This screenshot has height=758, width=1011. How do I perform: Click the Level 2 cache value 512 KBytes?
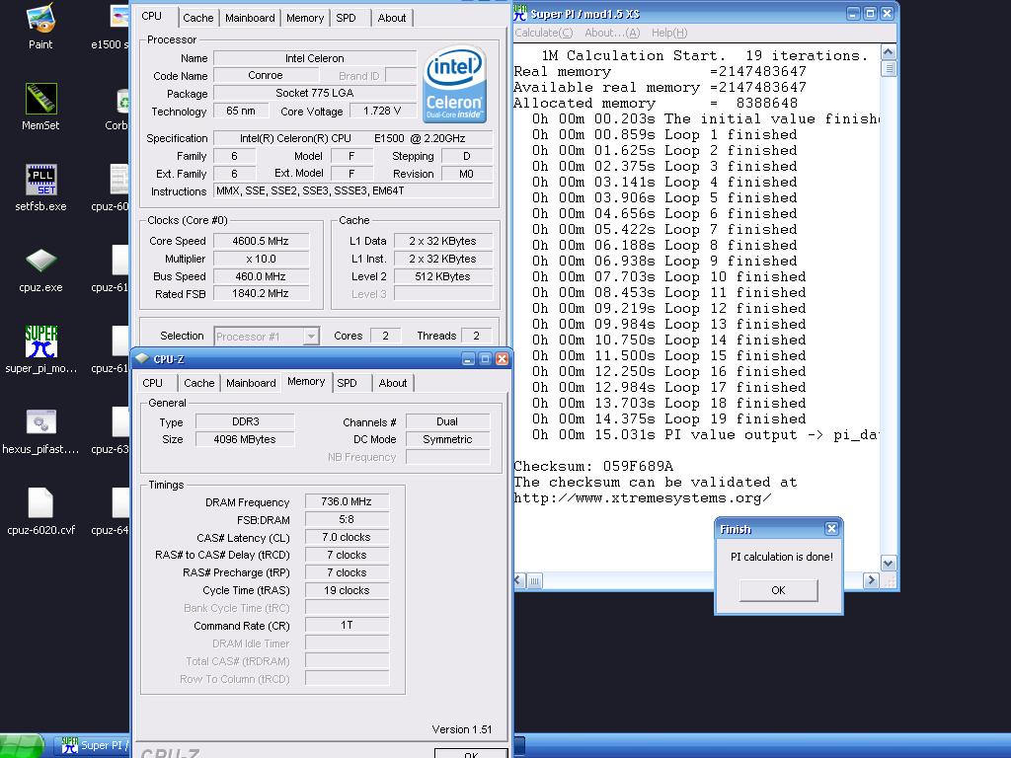point(443,276)
